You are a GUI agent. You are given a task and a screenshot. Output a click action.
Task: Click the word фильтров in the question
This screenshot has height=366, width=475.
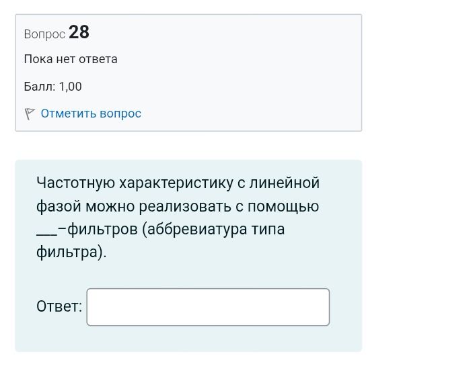coord(103,229)
